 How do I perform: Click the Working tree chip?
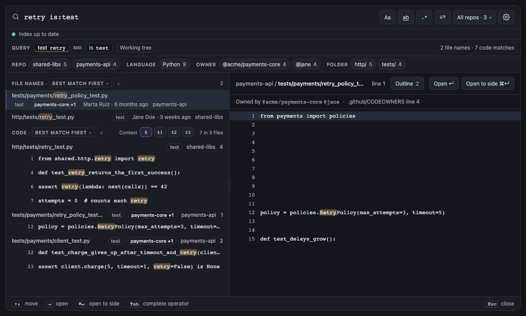point(135,48)
